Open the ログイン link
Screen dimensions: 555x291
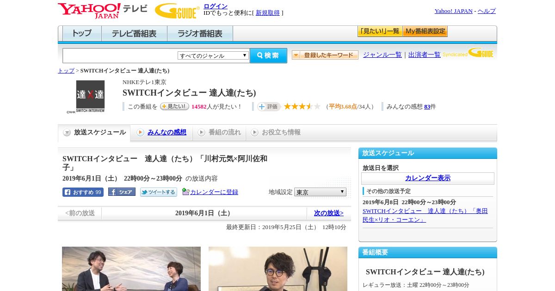pos(216,6)
